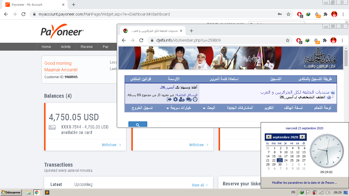Click the saved-password key icon in the Payoneer address bar
The image size is (349, 196).
pyautogui.click(x=280, y=14)
